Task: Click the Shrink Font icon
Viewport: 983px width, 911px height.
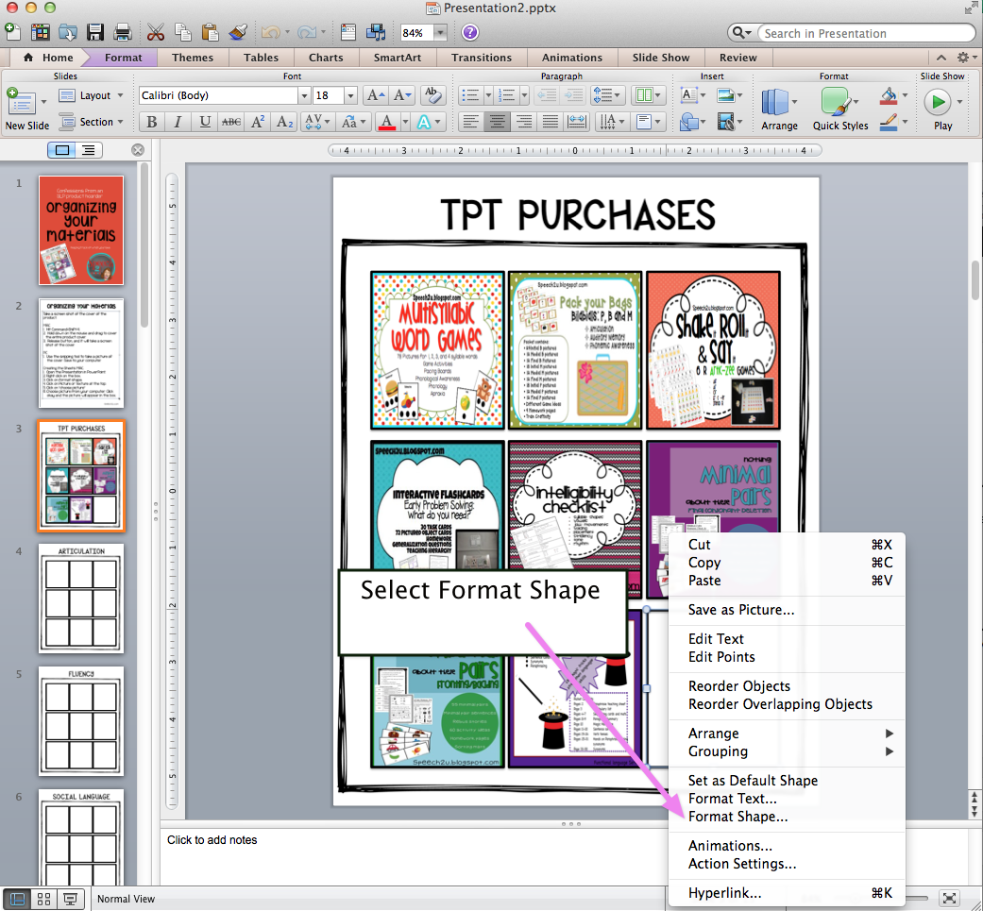Action: point(401,95)
